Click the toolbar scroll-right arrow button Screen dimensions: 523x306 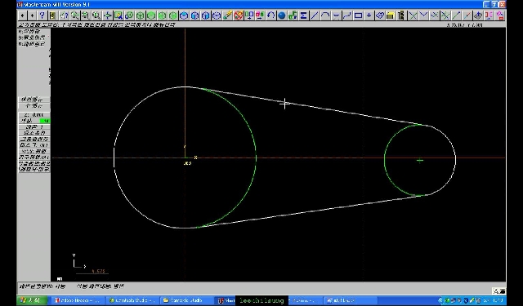(32, 16)
